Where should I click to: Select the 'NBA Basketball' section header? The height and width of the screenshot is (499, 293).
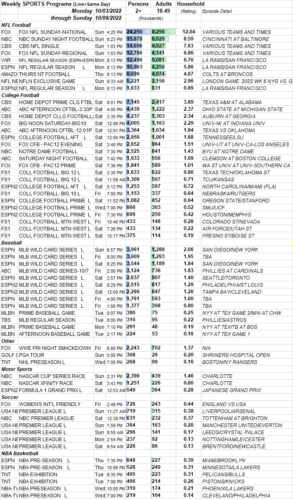(19, 453)
